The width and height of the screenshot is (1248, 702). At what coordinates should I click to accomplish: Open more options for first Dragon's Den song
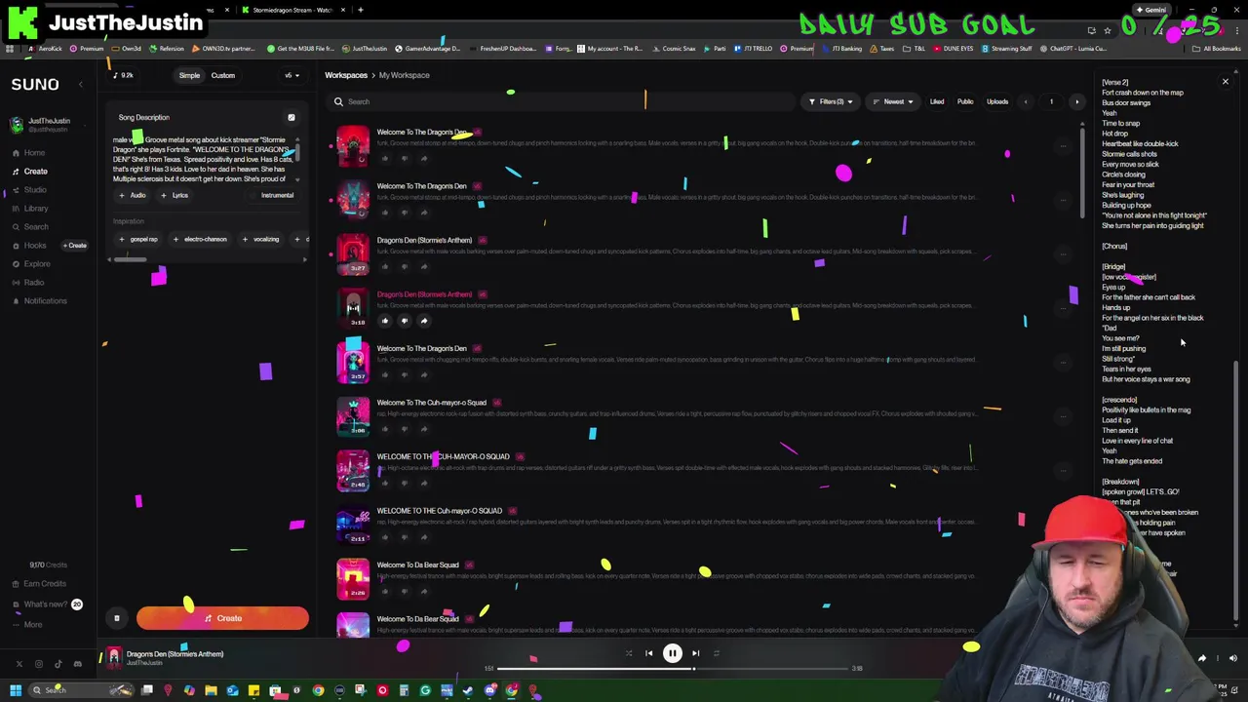click(x=1063, y=146)
